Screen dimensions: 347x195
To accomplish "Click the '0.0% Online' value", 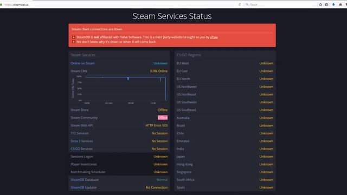I will click(x=159, y=71).
